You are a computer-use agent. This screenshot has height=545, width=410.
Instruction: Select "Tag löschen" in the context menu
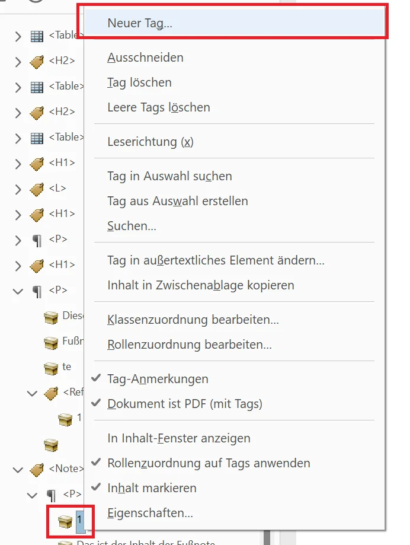point(139,82)
